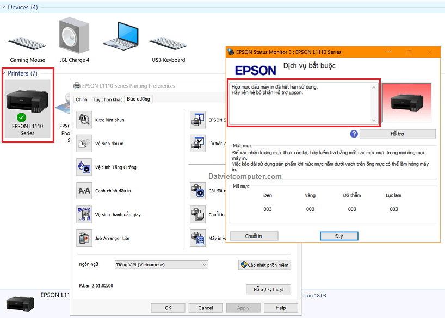Click the printer thumbnail in the details bar
This screenshot has width=445, height=318.
20,303
